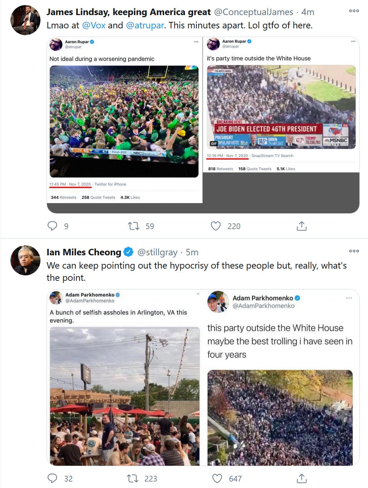This screenshot has height=488, width=368.
Task: Retweet James Lindsay's tweet
Action: point(134,226)
